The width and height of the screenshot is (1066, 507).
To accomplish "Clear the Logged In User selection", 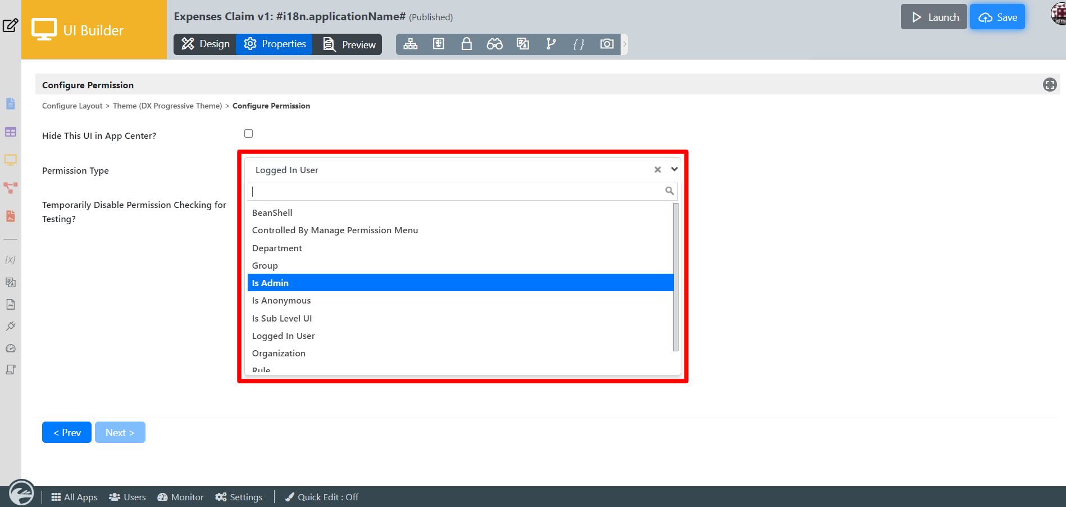I will coord(657,170).
